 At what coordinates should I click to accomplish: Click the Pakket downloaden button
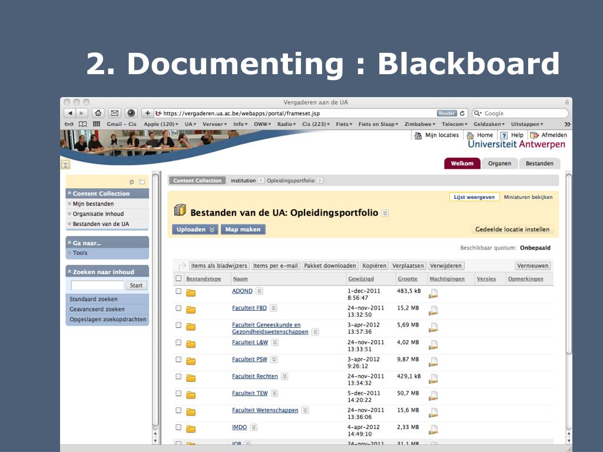330,265
